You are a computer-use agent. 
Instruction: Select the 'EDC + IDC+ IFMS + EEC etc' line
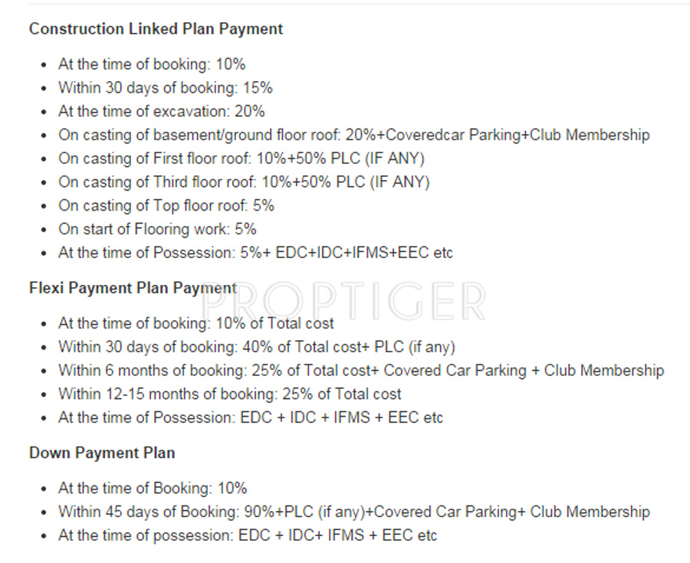[247, 535]
